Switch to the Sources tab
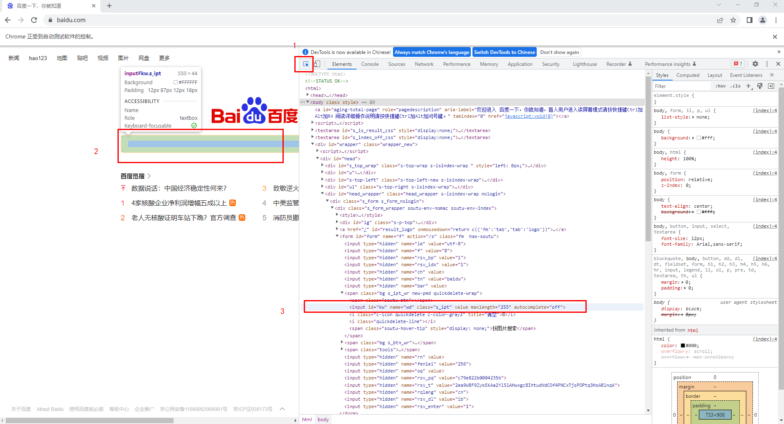Image resolution: width=784 pixels, height=424 pixels. click(397, 64)
